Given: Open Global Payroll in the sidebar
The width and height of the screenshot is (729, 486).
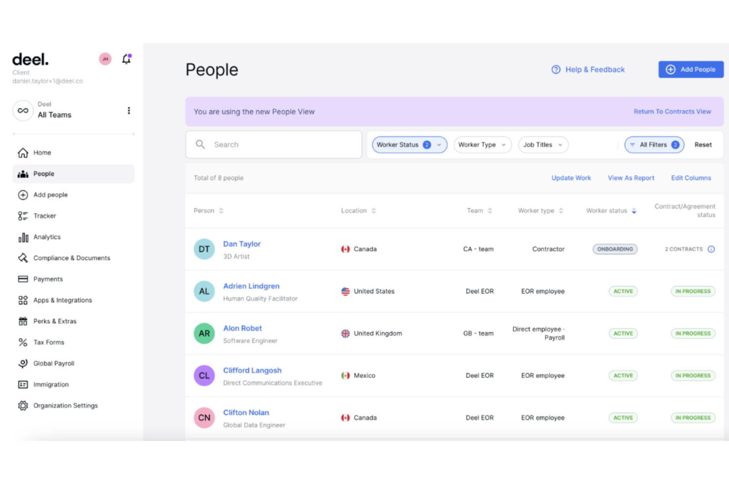Looking at the screenshot, I should tap(73, 363).
